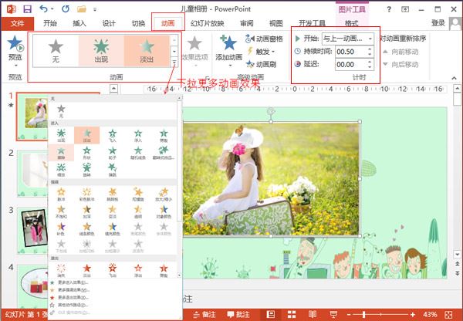Pick the 缩放 entrance effect
The height and width of the screenshot is (321, 463).
[x=61, y=170]
